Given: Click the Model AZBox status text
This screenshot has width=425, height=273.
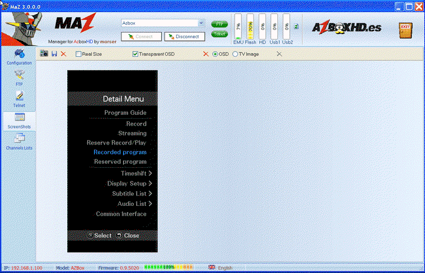Looking at the screenshot, I should tap(70, 268).
